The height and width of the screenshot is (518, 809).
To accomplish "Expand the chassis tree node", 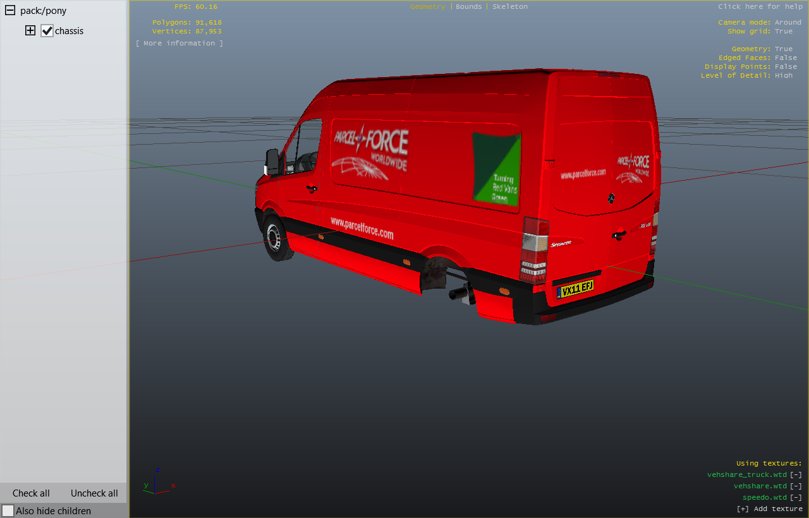I will coord(30,30).
